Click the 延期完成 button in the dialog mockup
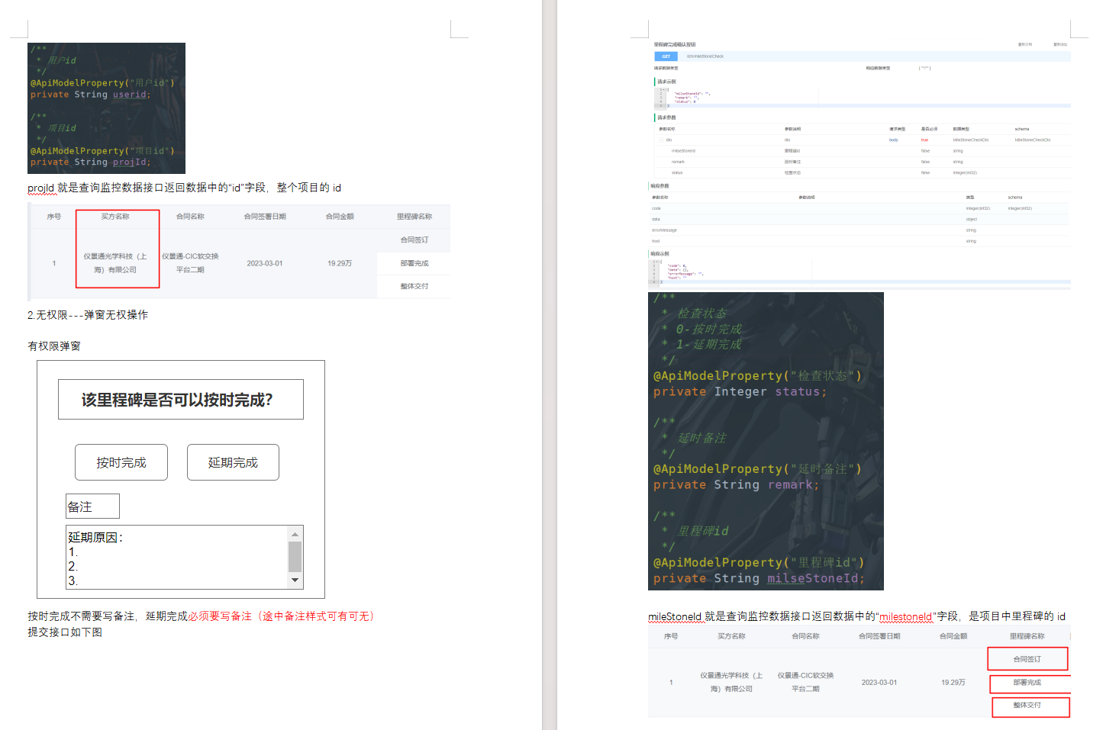Viewport: 1103px width, 730px height. 233,462
